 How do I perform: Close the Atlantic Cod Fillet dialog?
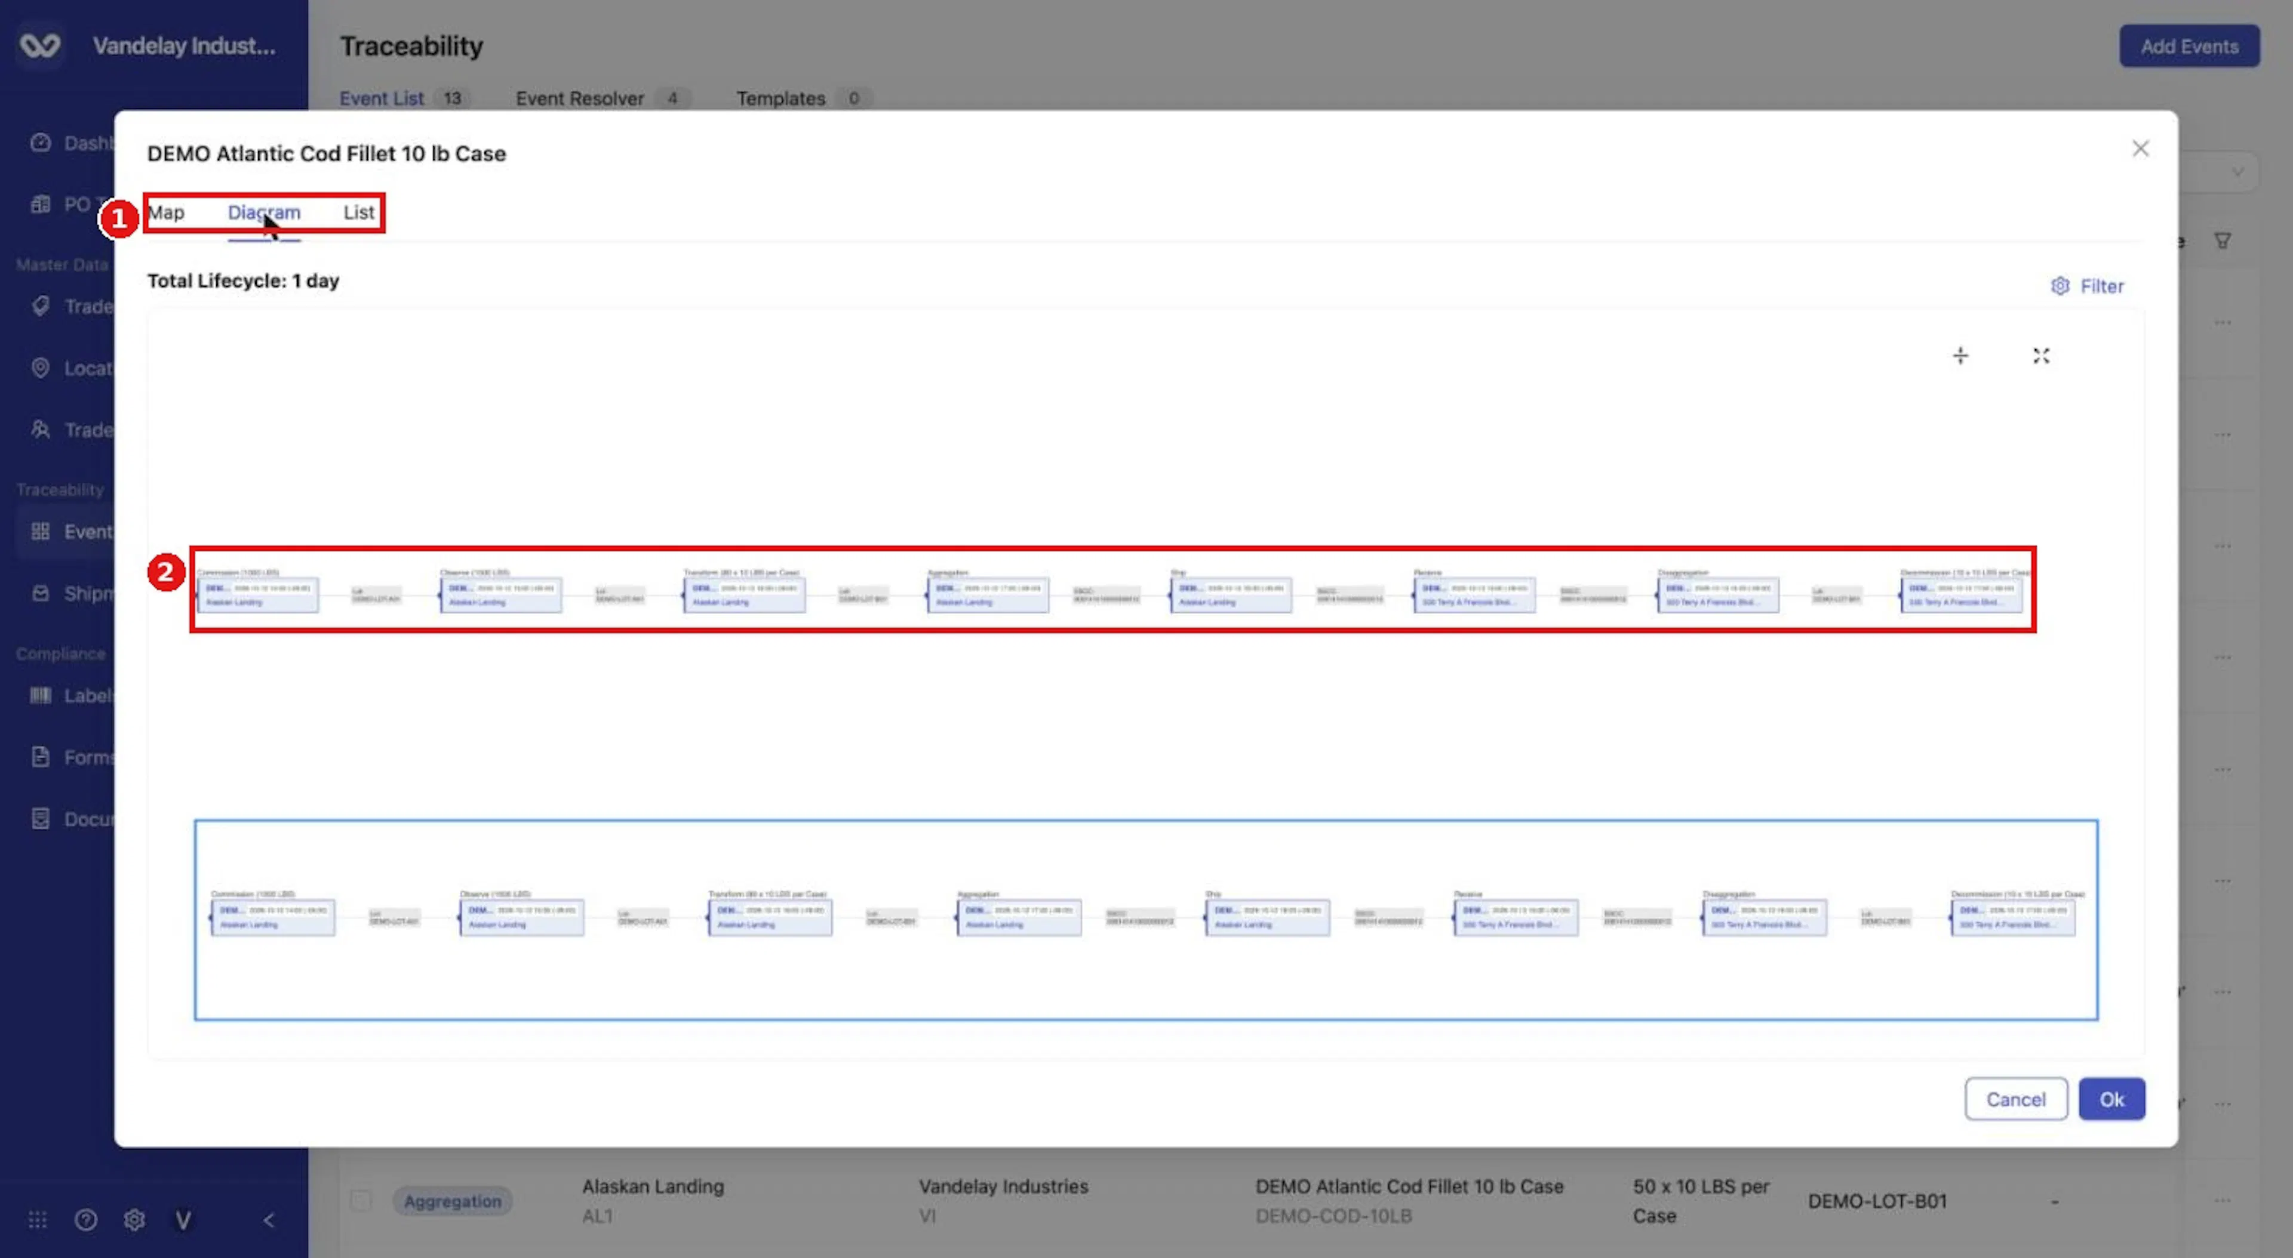click(2140, 149)
